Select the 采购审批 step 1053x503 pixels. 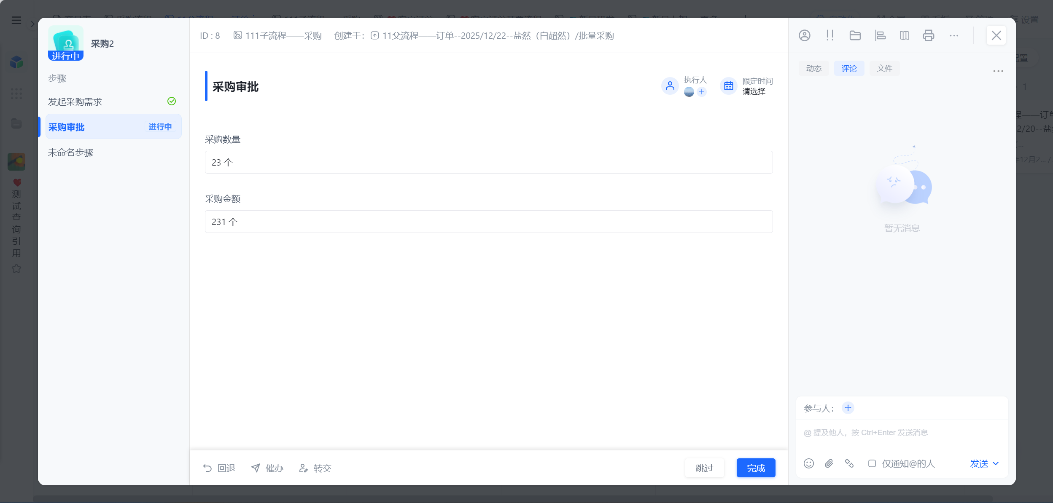coord(113,127)
